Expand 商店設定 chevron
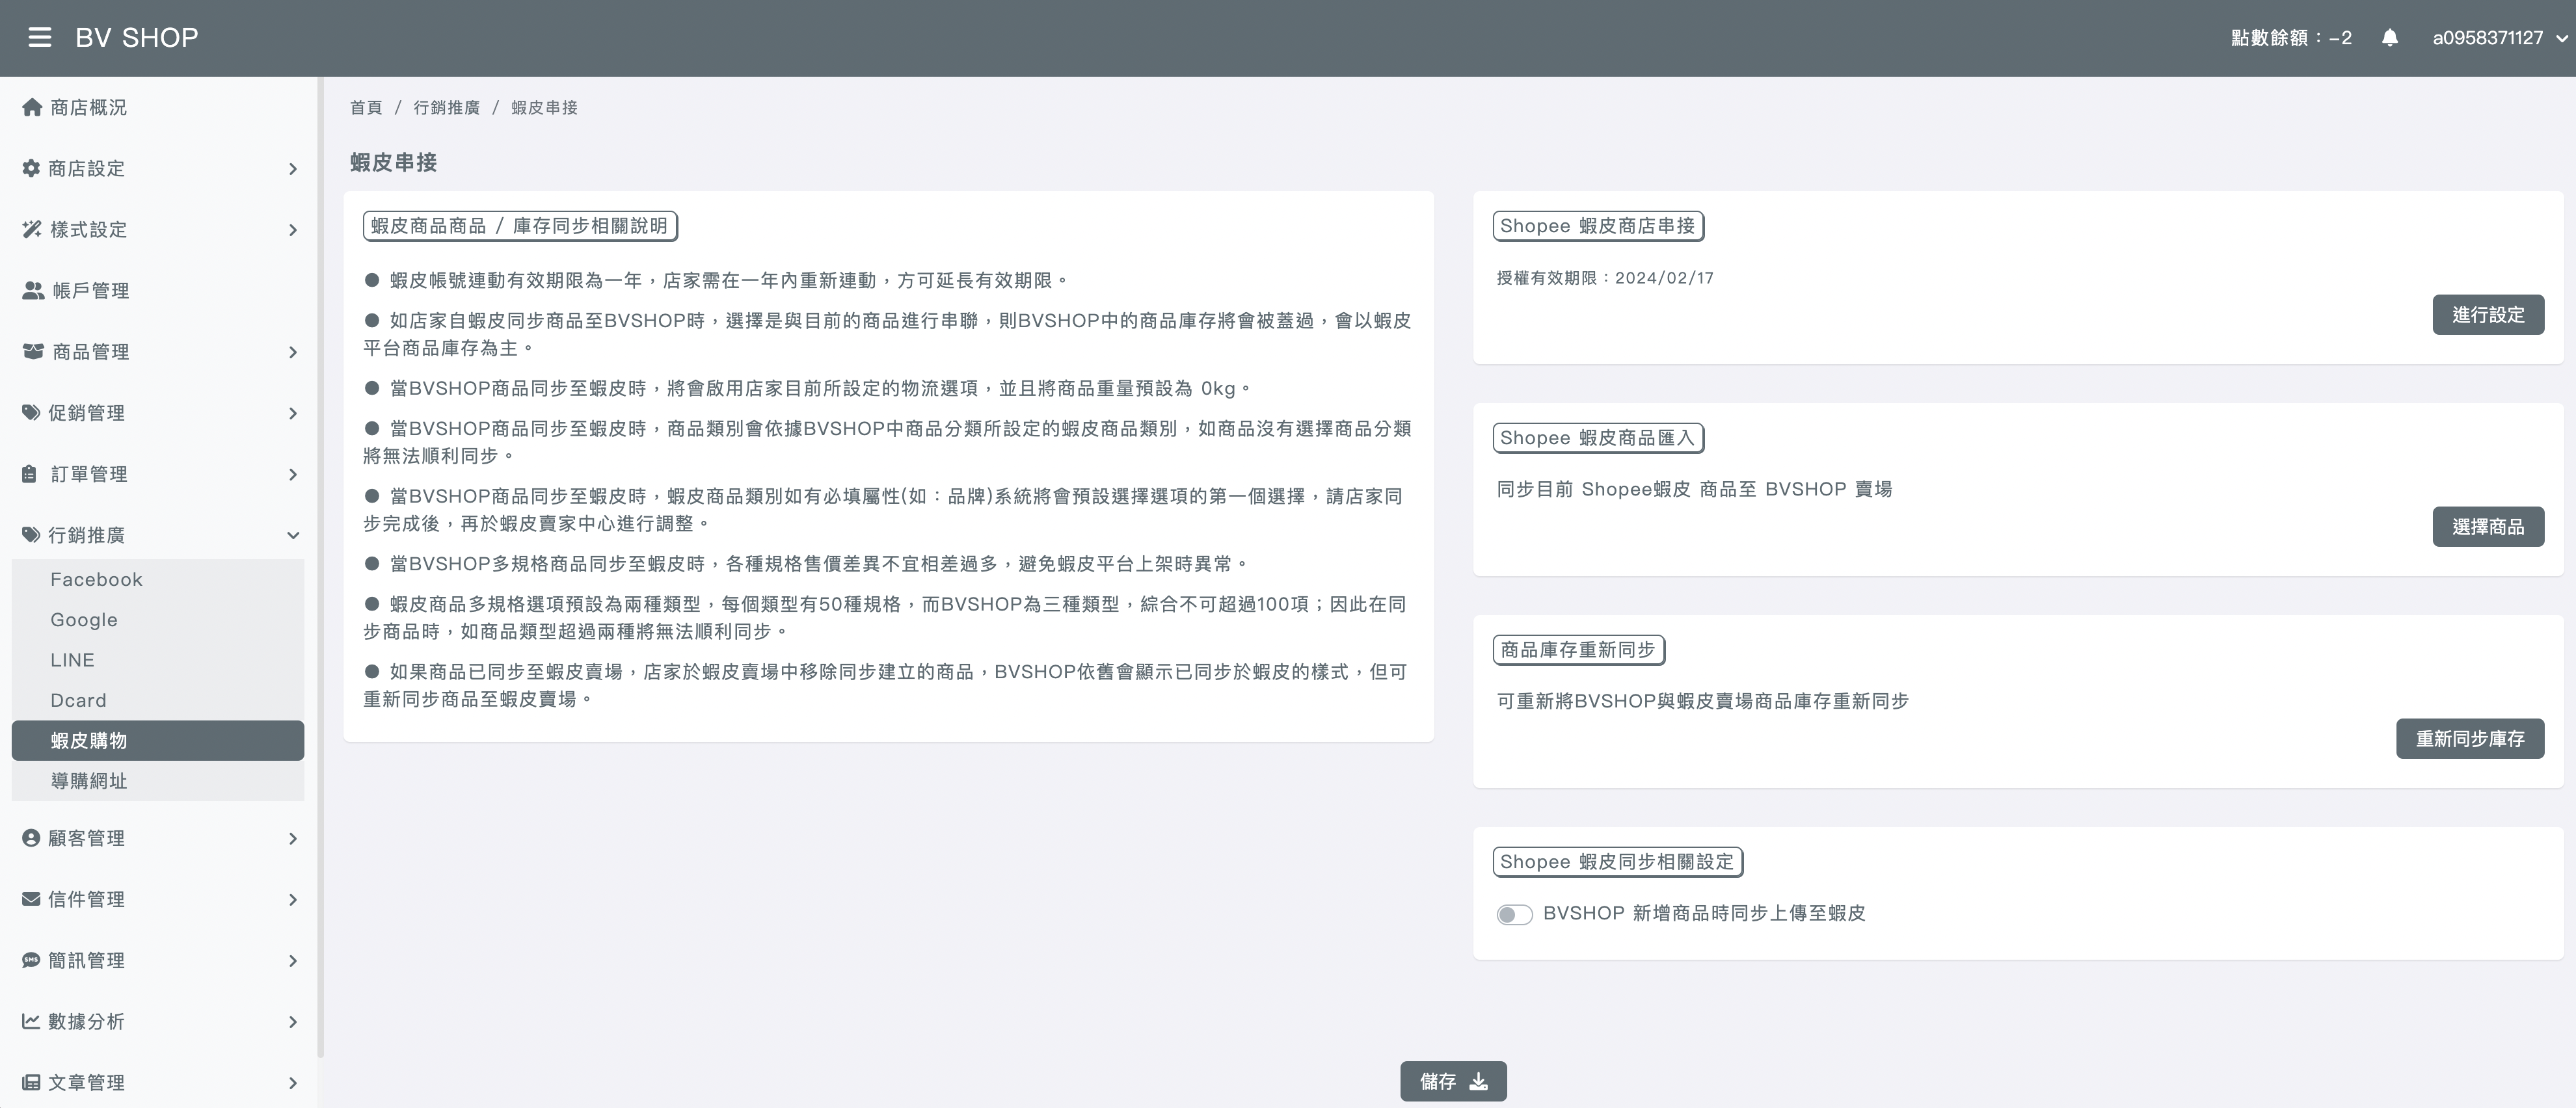 coord(293,169)
